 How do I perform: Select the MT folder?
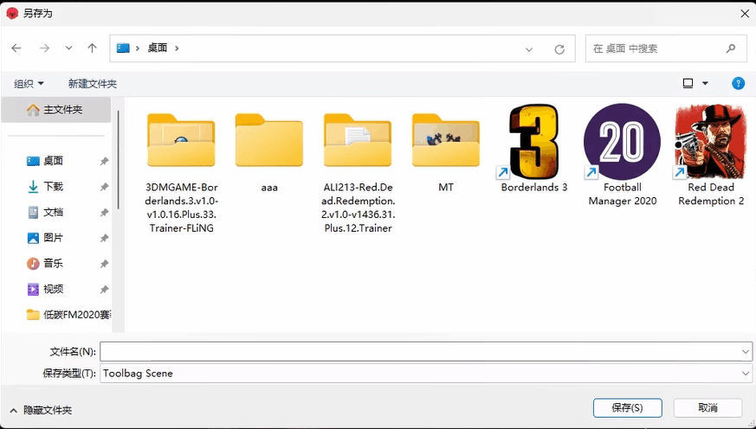pyautogui.click(x=446, y=153)
